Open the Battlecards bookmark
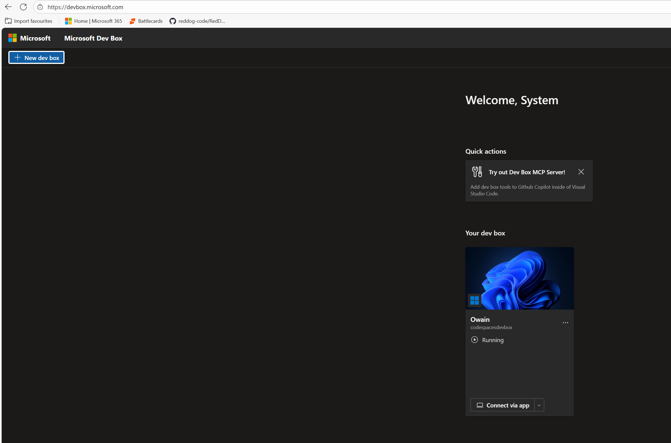 tap(146, 21)
